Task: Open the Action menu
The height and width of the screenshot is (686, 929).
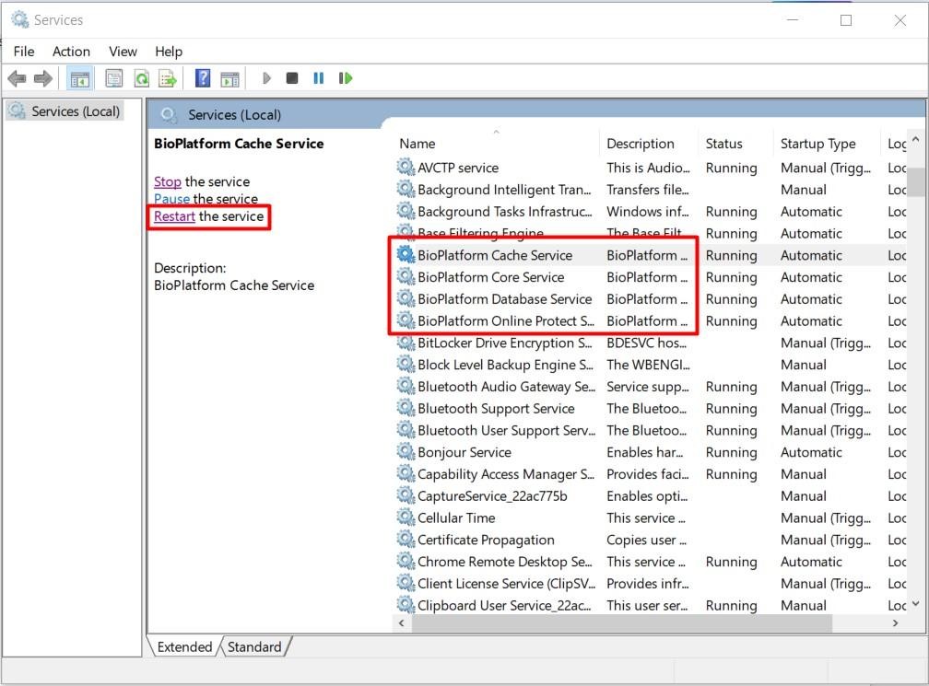Action: tap(71, 52)
